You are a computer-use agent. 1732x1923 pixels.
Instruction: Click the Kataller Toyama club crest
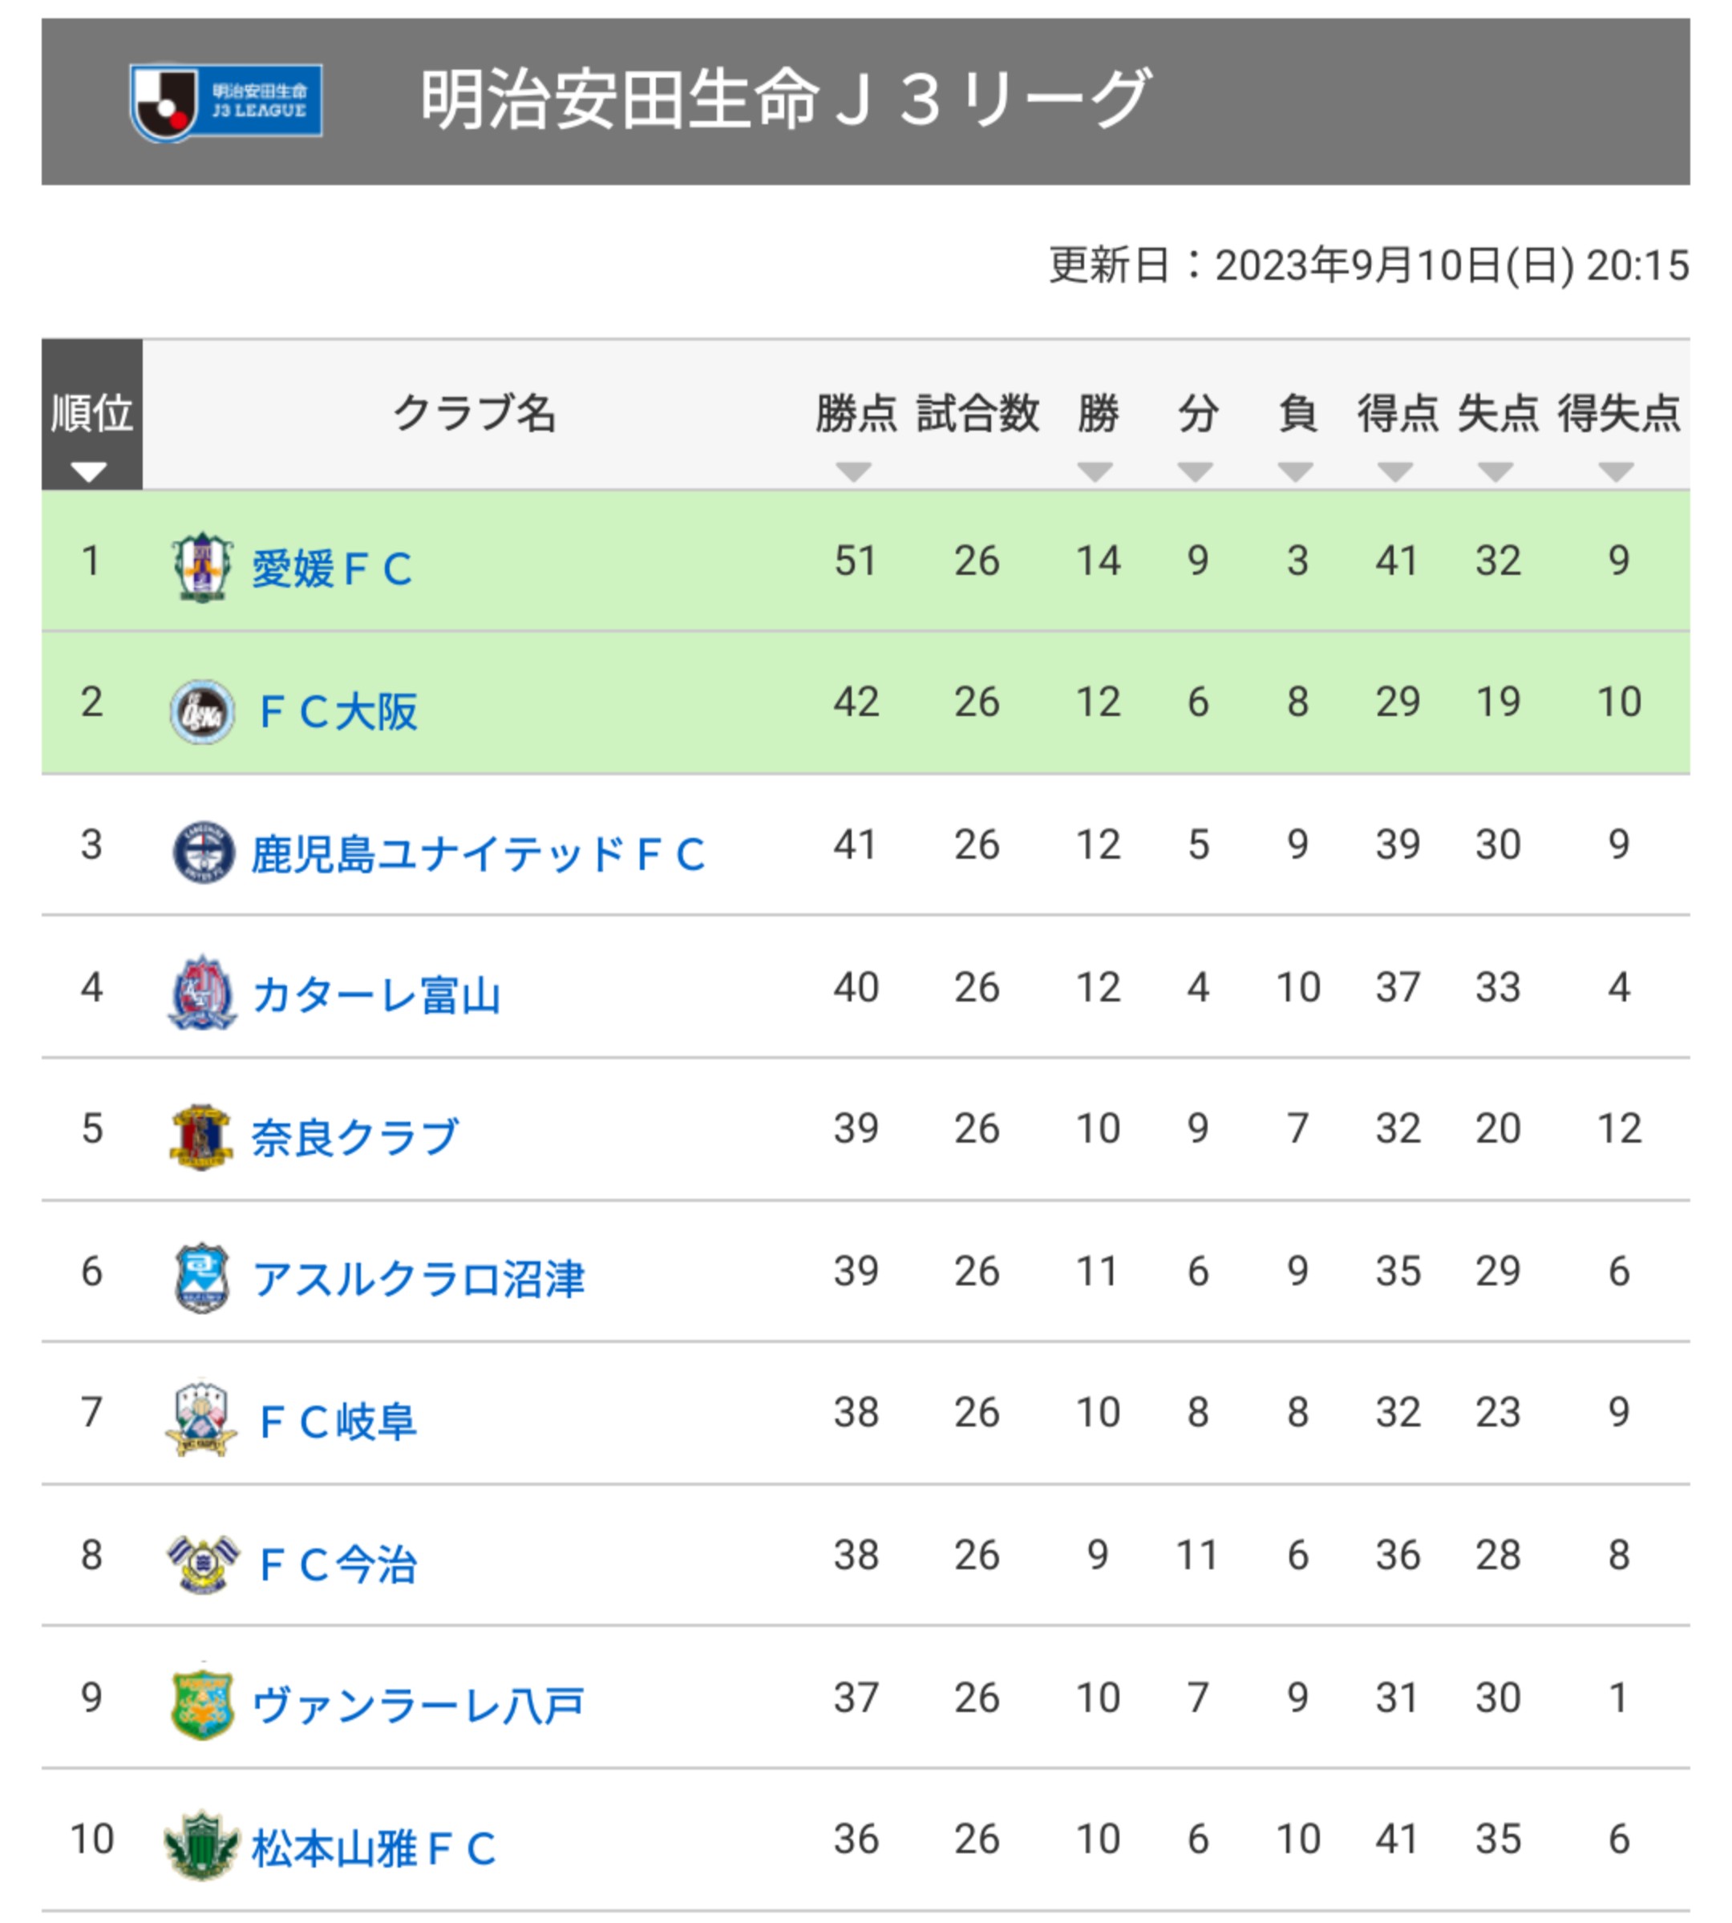click(202, 994)
